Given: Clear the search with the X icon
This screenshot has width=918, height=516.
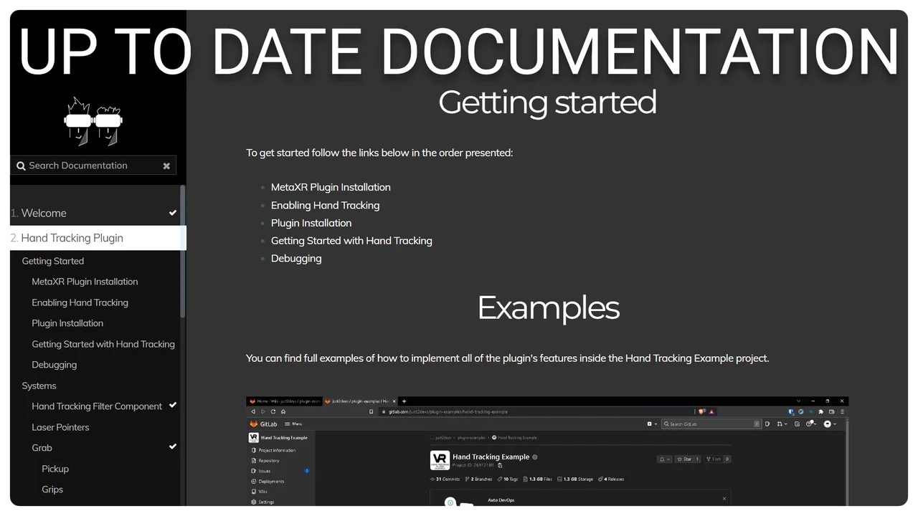Looking at the screenshot, I should pos(166,166).
